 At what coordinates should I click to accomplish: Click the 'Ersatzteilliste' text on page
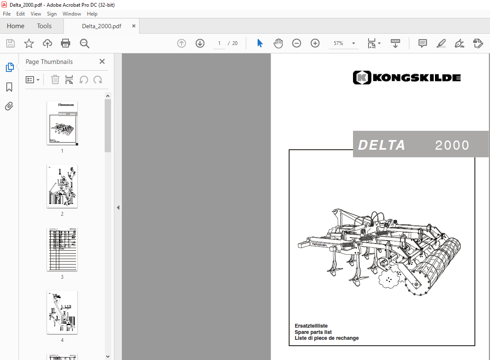click(311, 326)
